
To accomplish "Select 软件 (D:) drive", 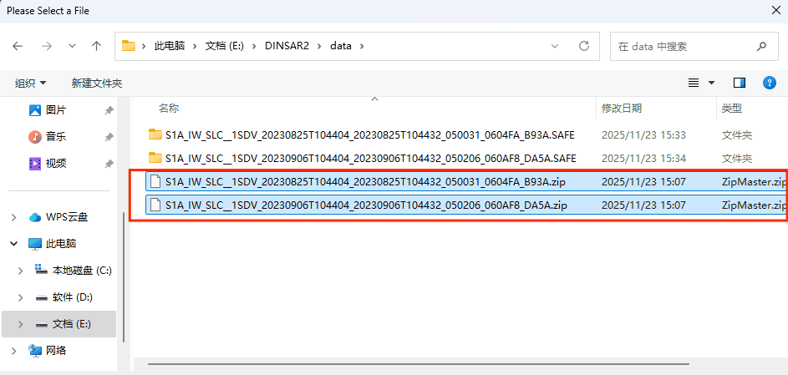I will coord(73,297).
